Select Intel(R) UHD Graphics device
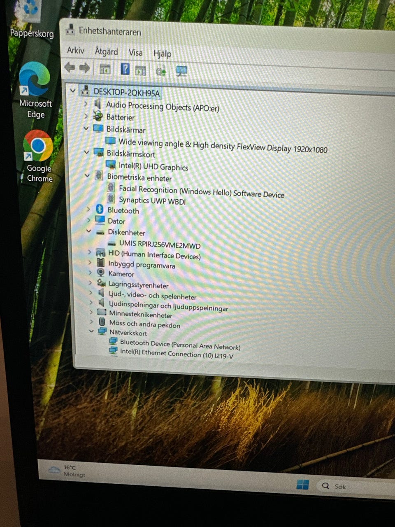395x527 pixels. (153, 166)
